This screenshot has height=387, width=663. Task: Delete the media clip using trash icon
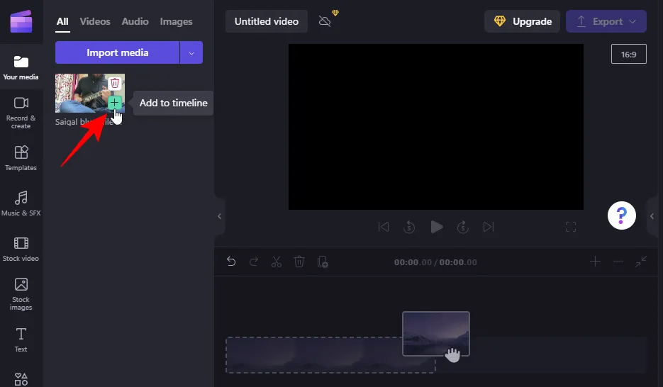(x=115, y=84)
